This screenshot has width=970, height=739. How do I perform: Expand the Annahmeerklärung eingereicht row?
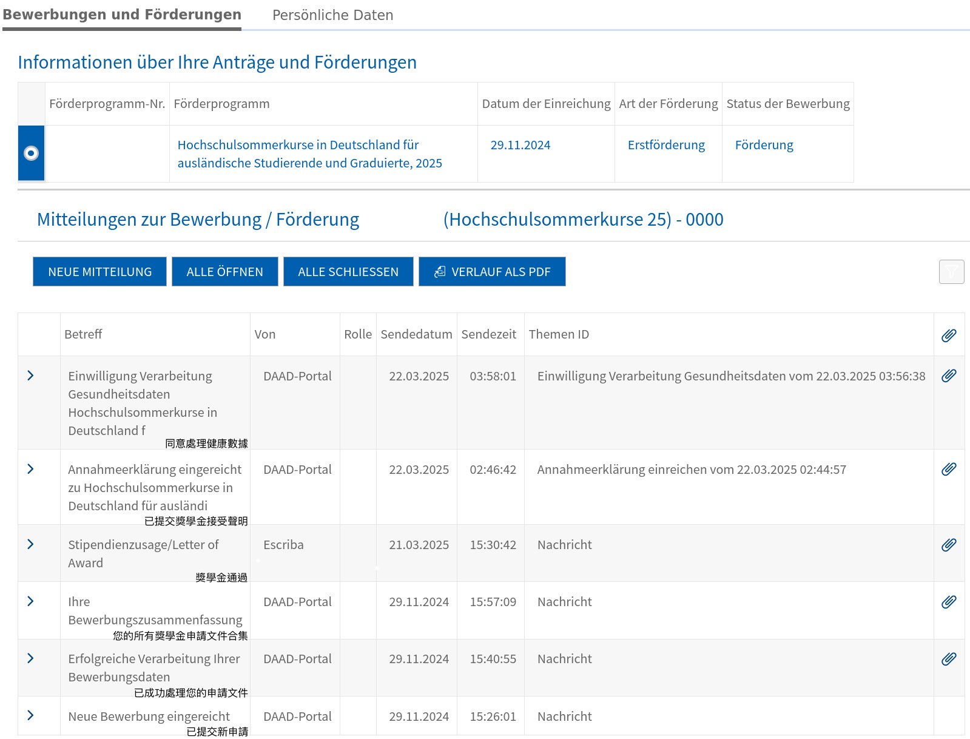[x=31, y=469]
